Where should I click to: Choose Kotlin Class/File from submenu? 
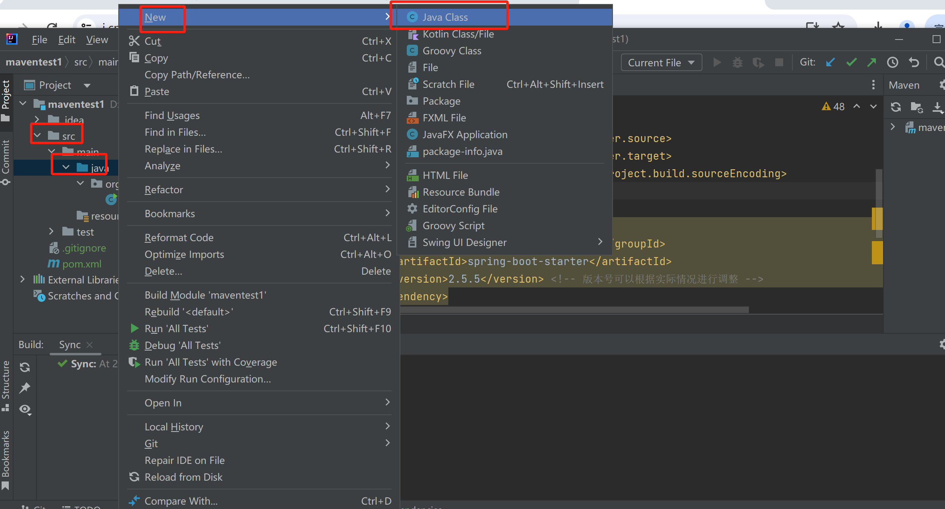tap(505, 34)
